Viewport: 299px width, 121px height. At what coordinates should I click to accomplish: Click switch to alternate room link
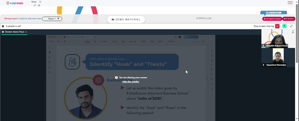click(30, 18)
